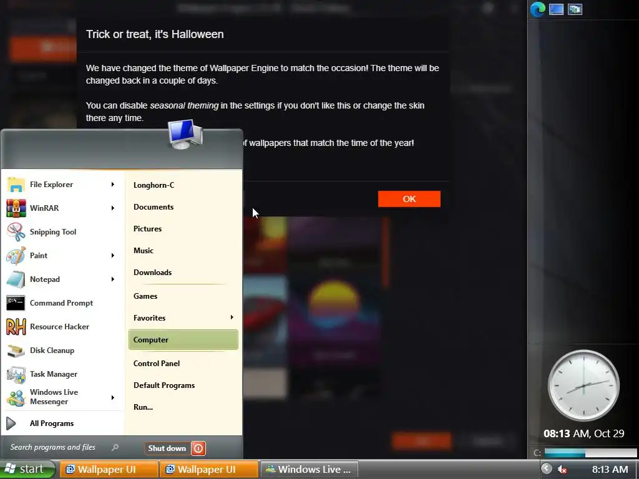Launch Windows Live Messenger people icon
This screenshot has width=639, height=479.
[x=16, y=397]
